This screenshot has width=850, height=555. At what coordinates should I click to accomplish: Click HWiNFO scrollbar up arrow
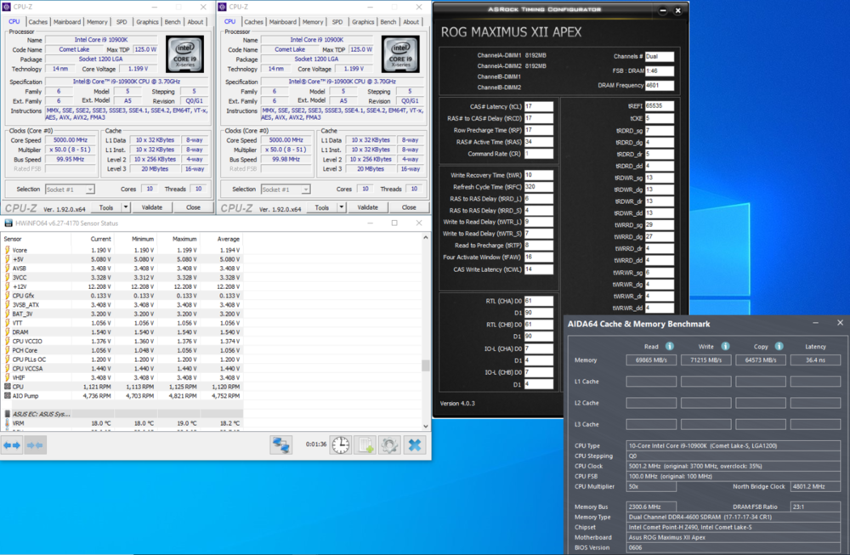(426, 237)
